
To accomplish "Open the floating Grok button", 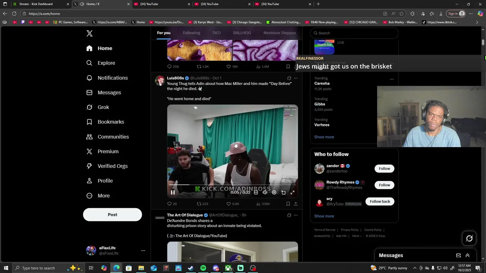I will [x=469, y=238].
